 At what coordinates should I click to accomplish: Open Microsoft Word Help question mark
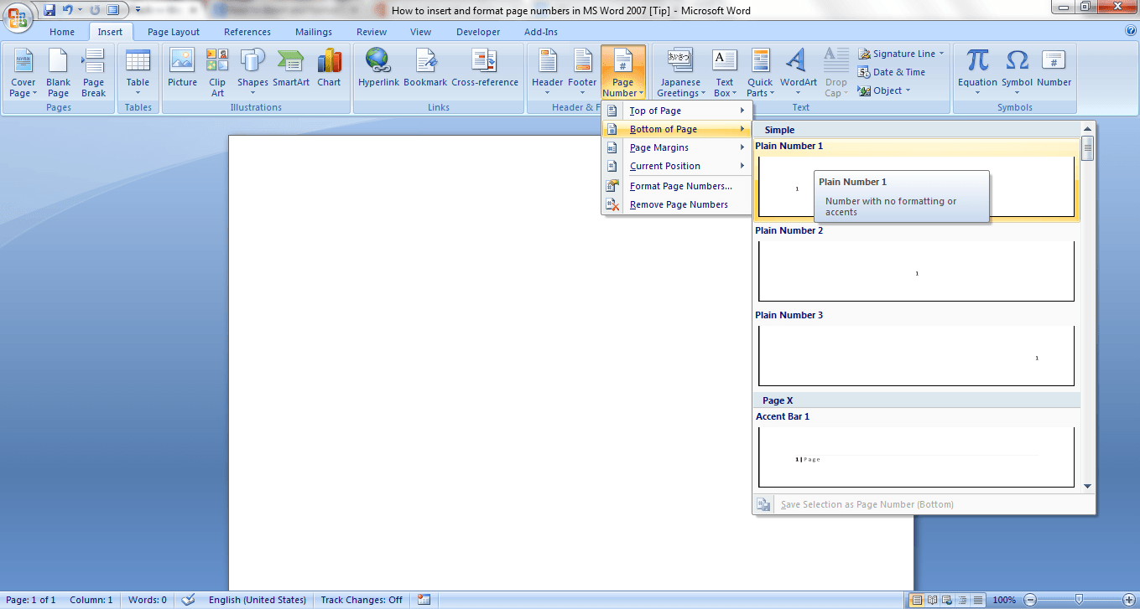coord(1131,31)
